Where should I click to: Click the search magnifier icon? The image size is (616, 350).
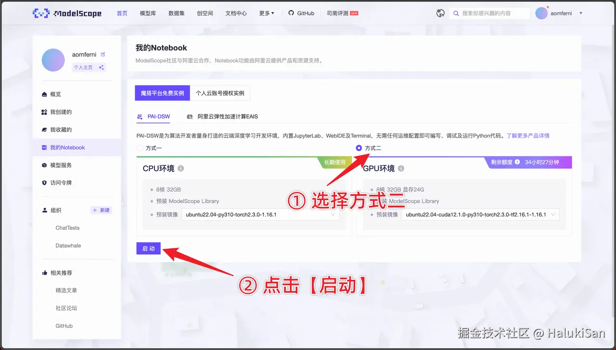(456, 13)
